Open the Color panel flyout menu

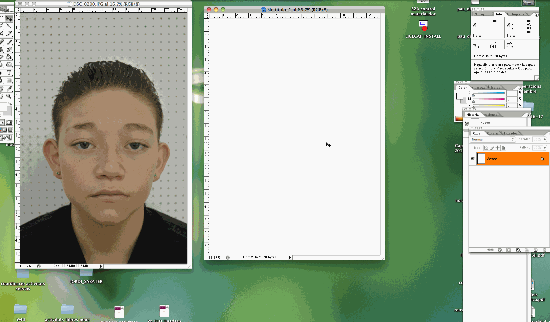click(x=520, y=88)
